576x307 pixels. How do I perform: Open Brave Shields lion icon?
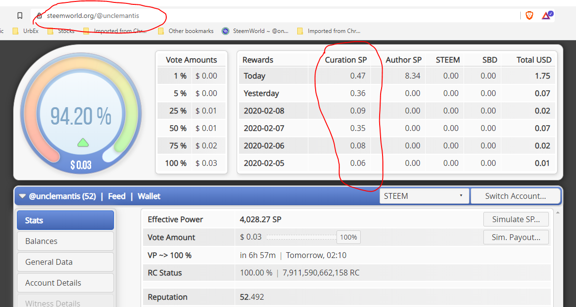tap(529, 16)
